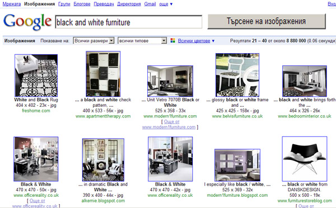Image resolution: width=336 pixels, height=208 pixels.
Task: Go to the Мрежата tab link
Action: click(12, 4)
